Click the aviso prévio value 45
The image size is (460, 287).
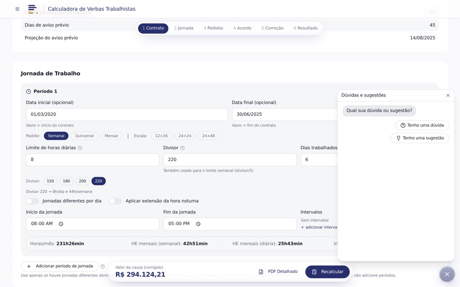point(432,25)
